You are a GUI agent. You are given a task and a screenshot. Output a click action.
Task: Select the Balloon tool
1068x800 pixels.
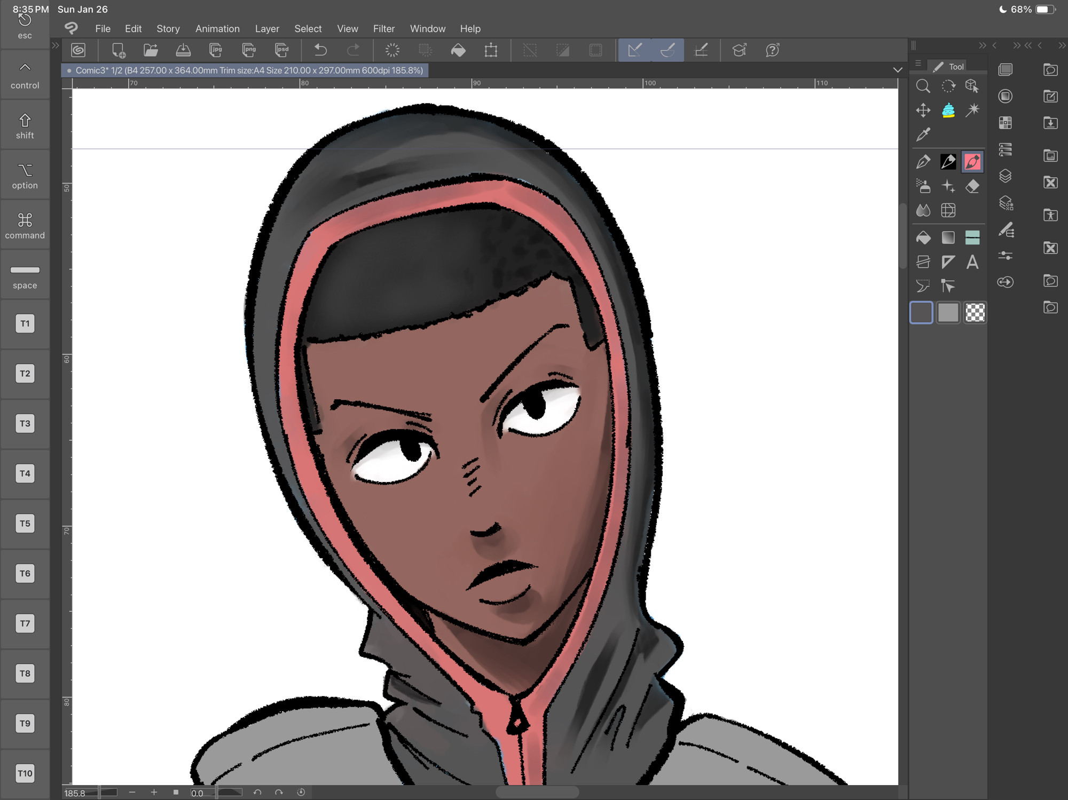tap(923, 287)
